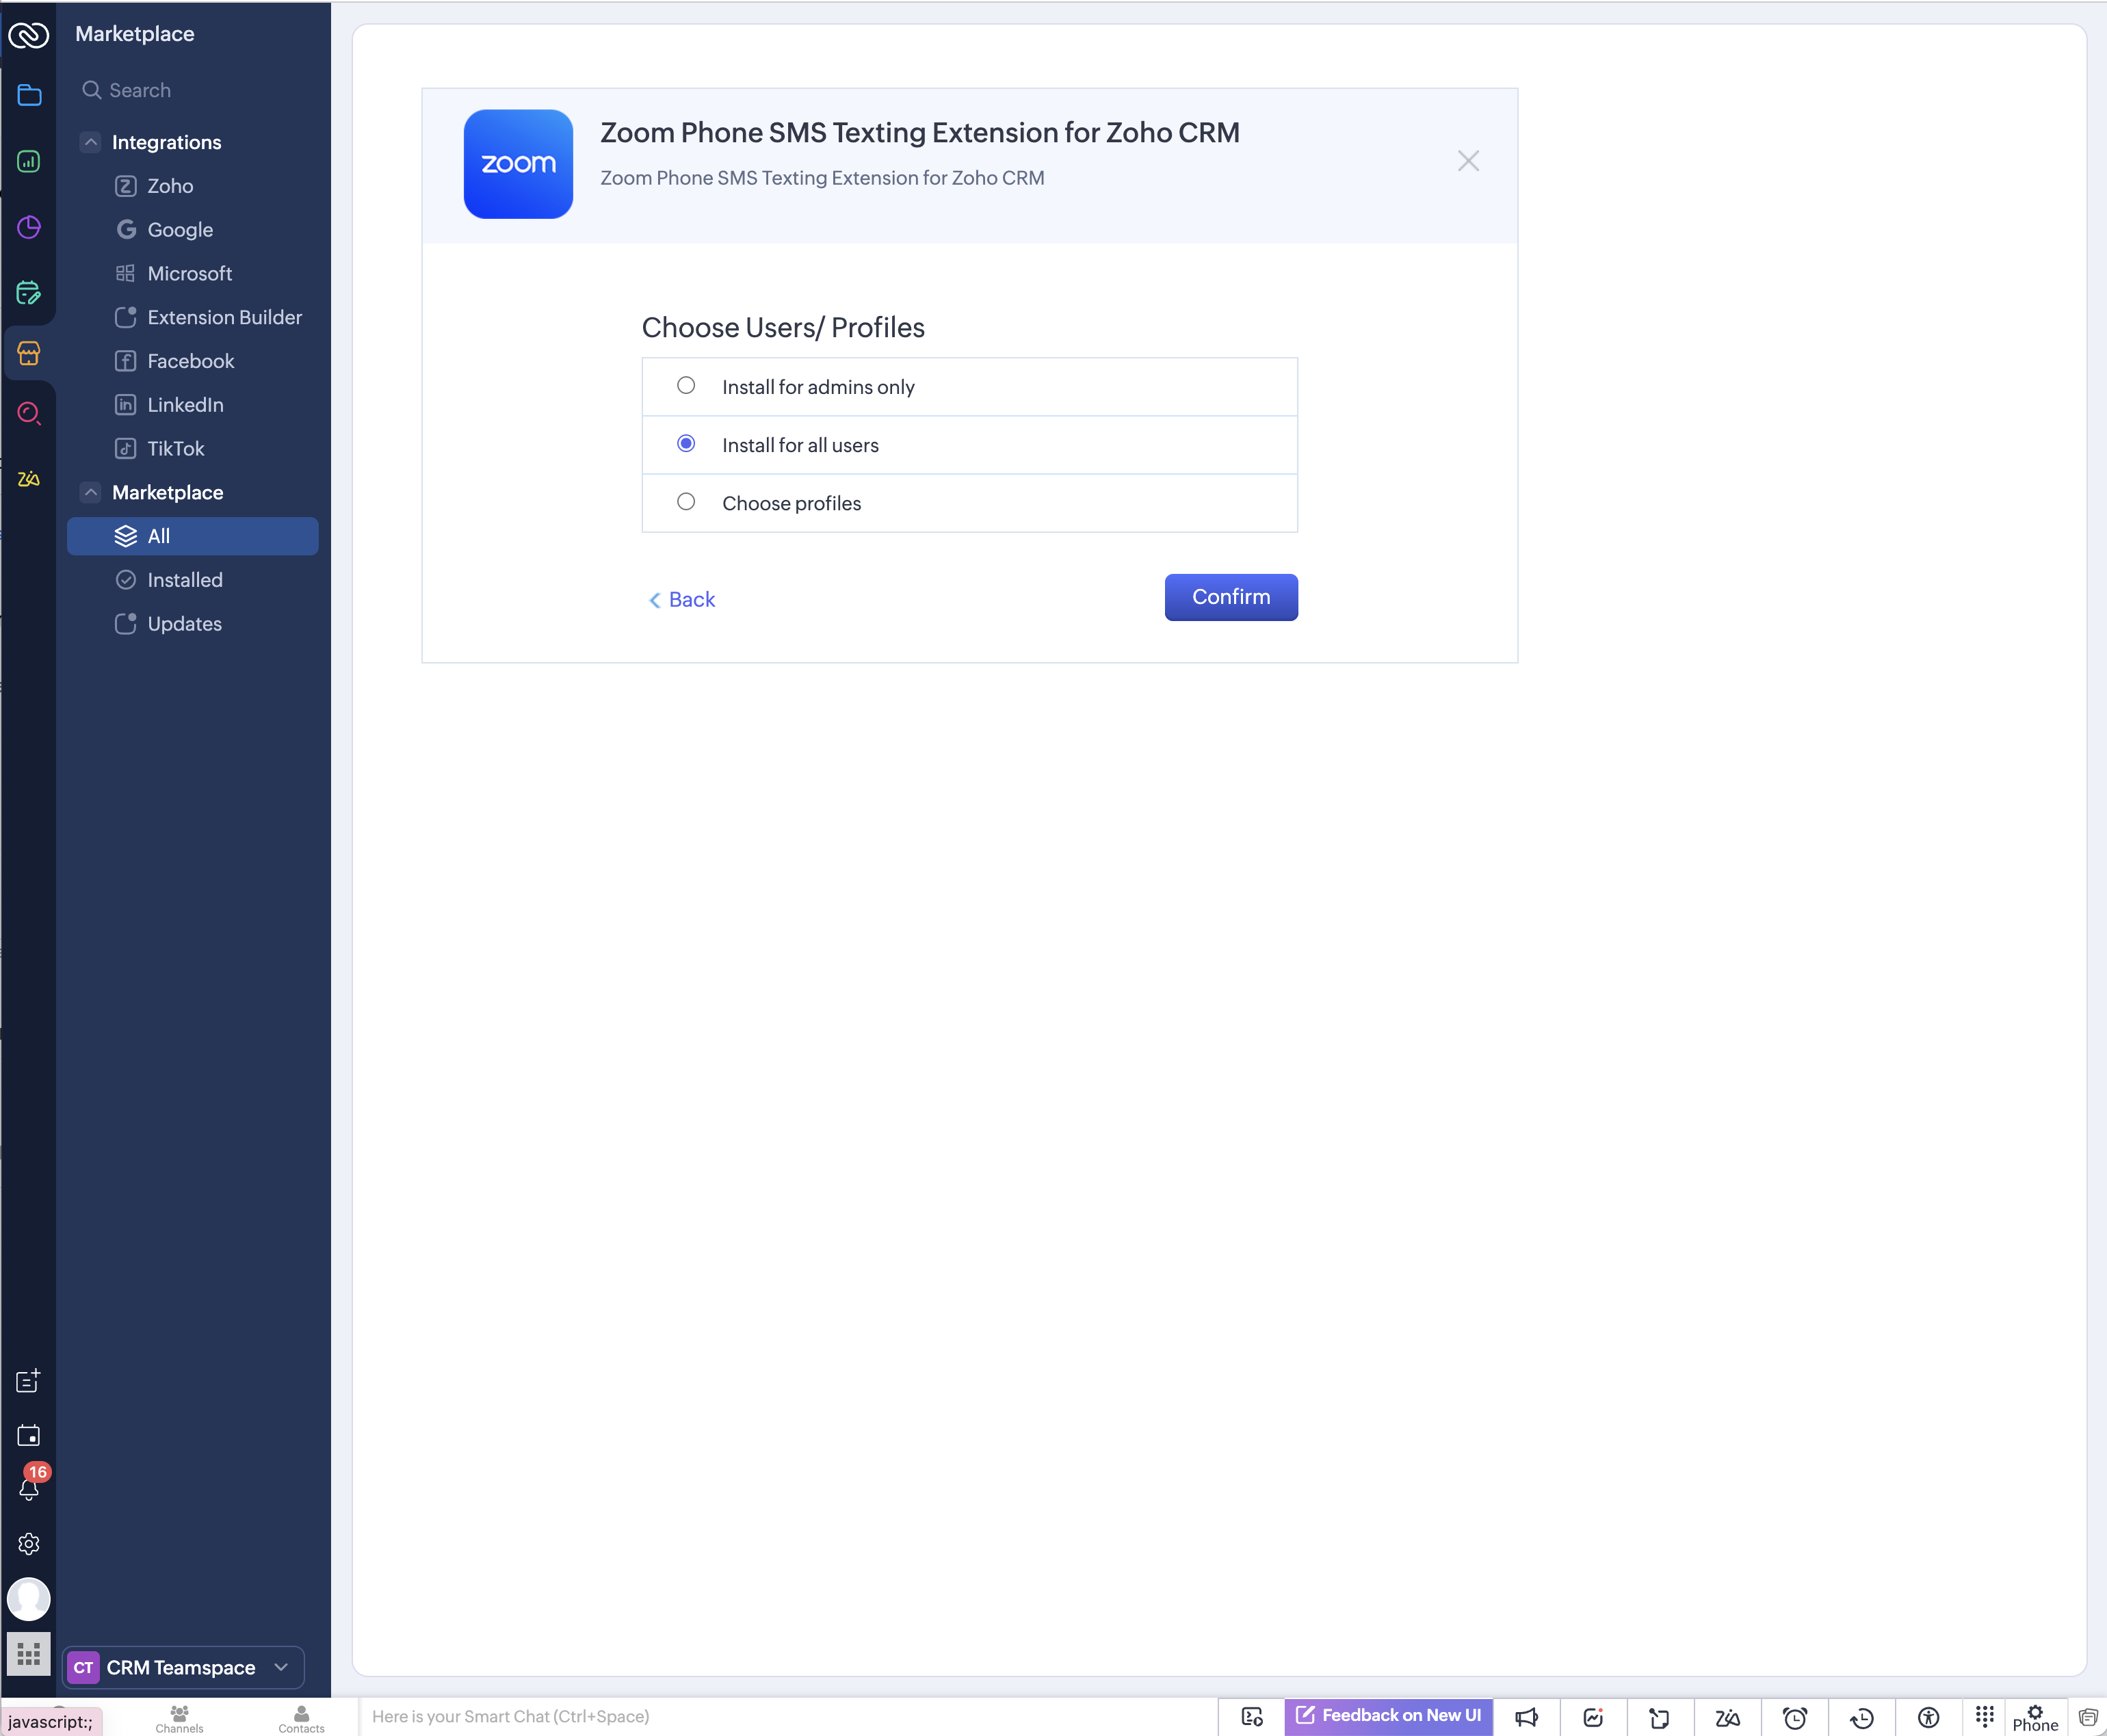Select the Choose profiles radio option
The height and width of the screenshot is (1736, 2107).
(x=686, y=502)
